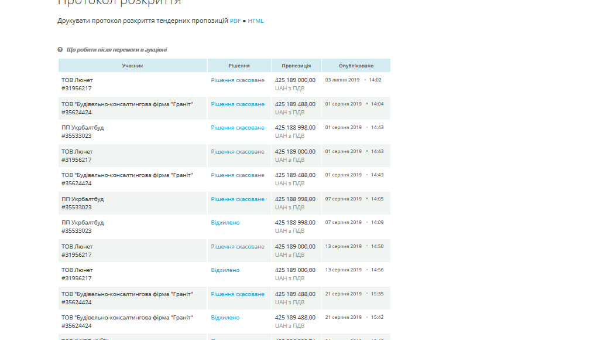Open 'Відхилено' decision at 21 серпня 15:42
This screenshot has height=340, width=607.
coord(225,318)
